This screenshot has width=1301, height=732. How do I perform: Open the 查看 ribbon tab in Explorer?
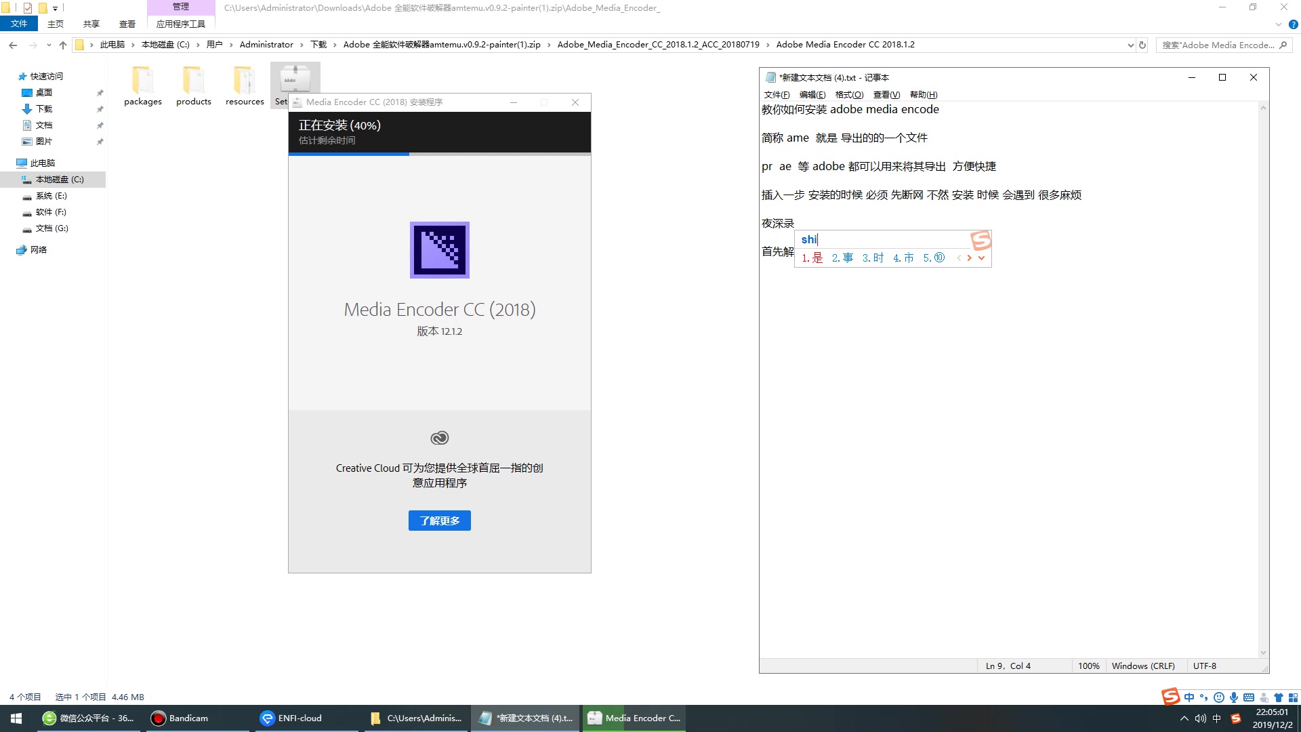pyautogui.click(x=127, y=24)
